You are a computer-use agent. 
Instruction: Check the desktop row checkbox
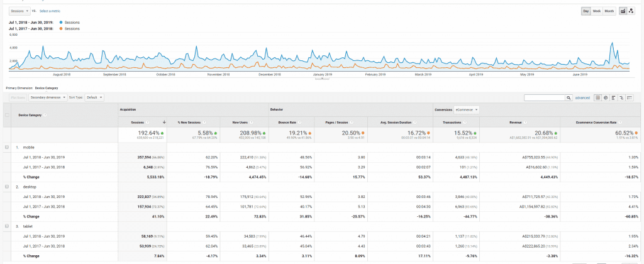coord(7,187)
